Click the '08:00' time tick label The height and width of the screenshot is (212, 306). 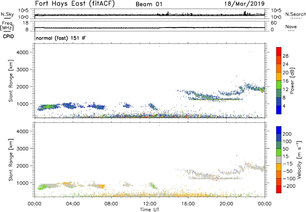pos(111,204)
